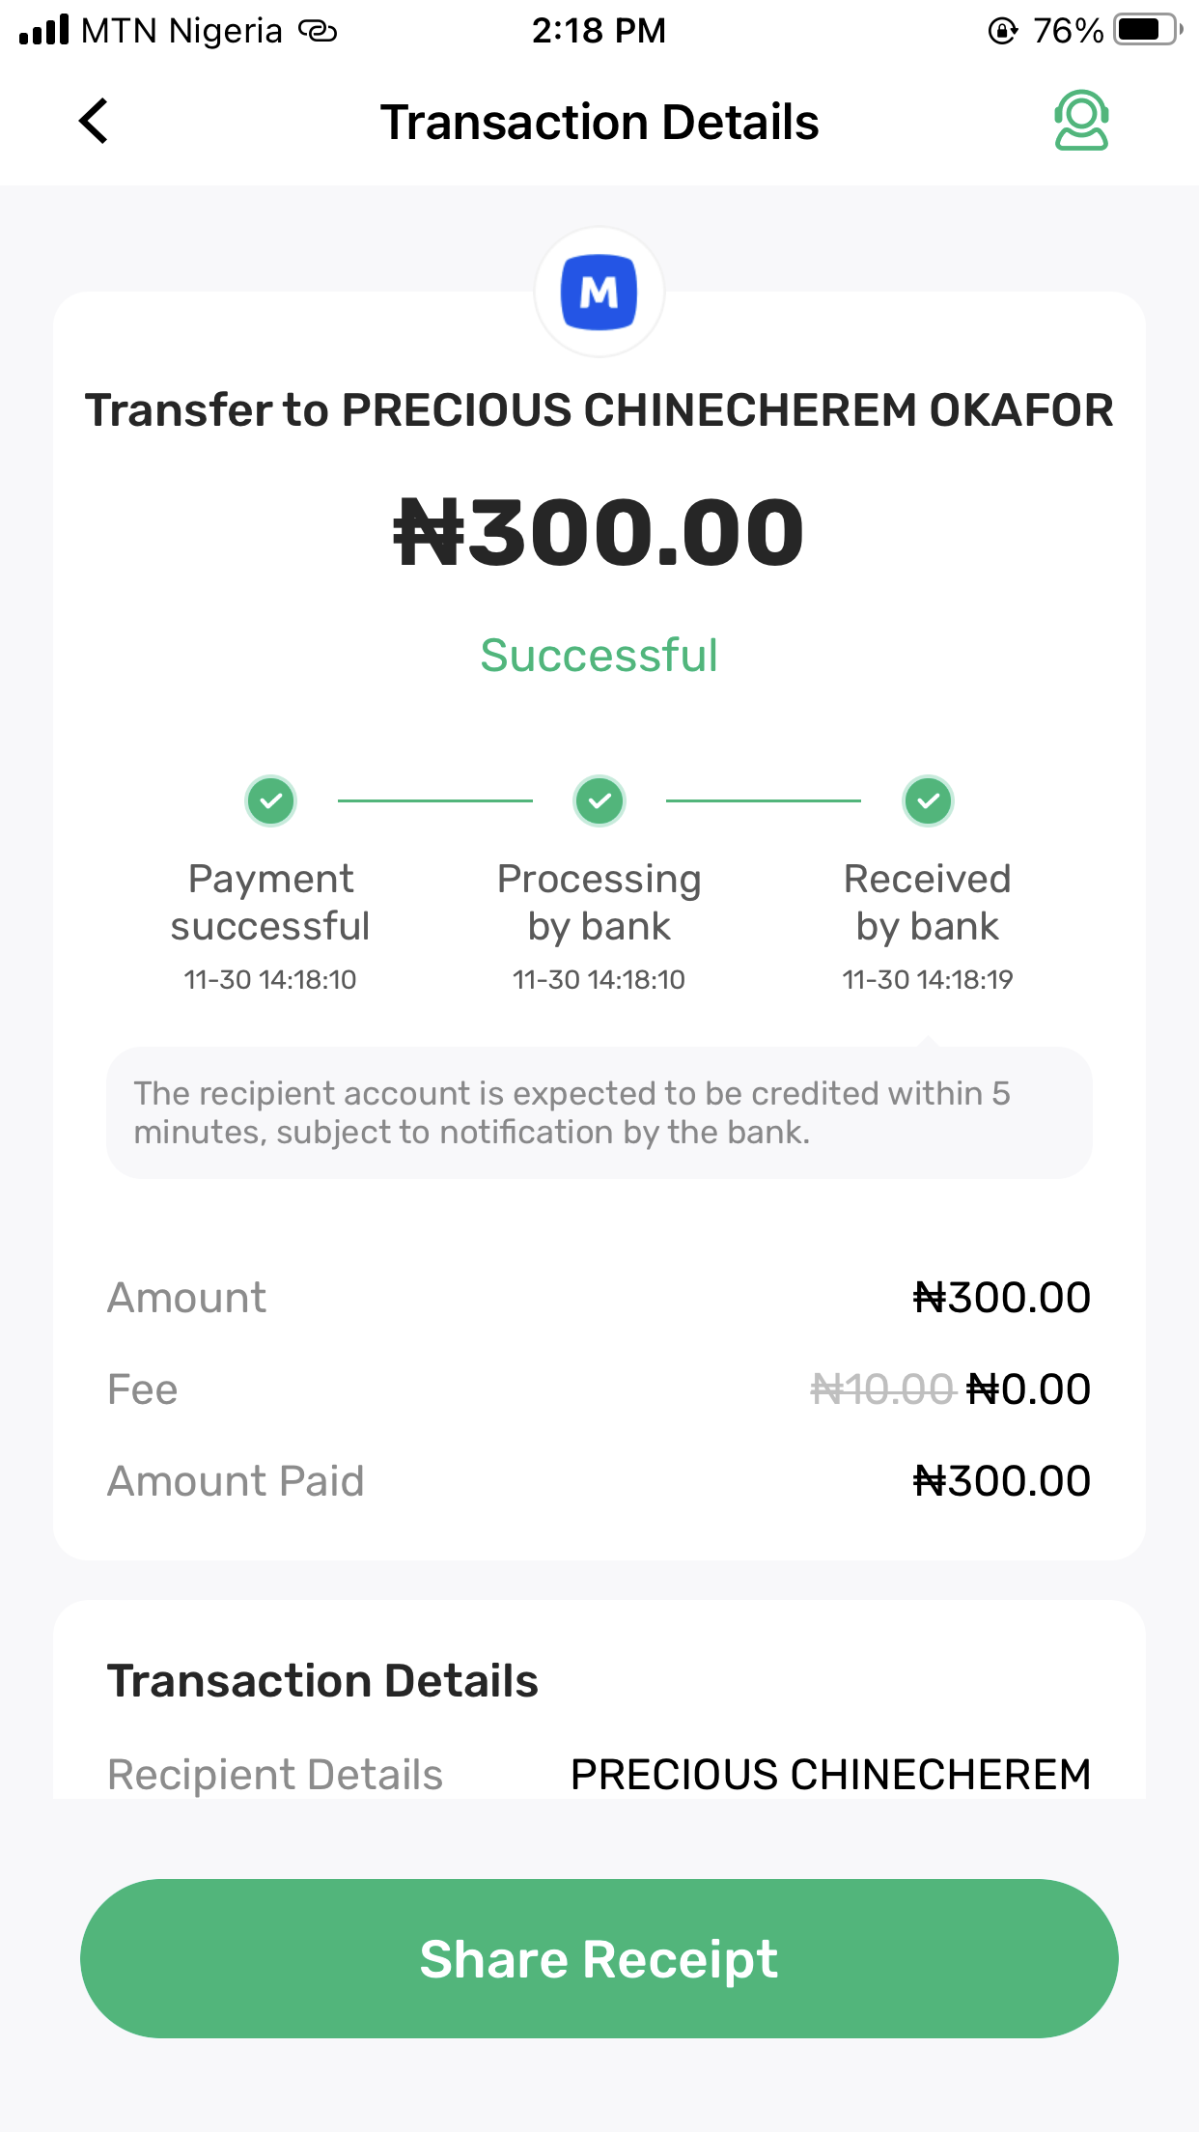Tap the Transfer to PRECIOUS CHINECHEREM OKAFOR title
This screenshot has height=2132, width=1199.
tap(599, 410)
